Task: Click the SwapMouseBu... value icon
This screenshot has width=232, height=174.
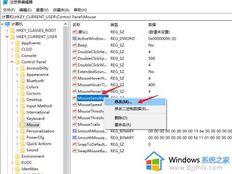Action: point(74,151)
